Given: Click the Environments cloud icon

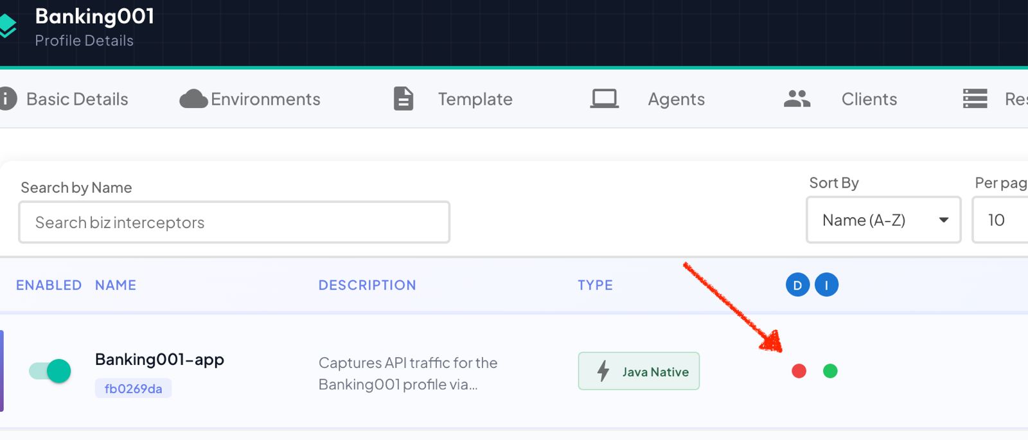Looking at the screenshot, I should point(193,99).
